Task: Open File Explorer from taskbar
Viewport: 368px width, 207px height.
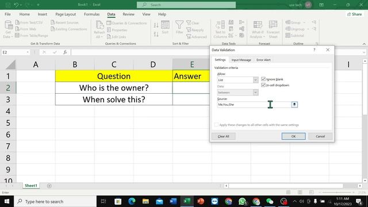Action: pyautogui.click(x=145, y=201)
